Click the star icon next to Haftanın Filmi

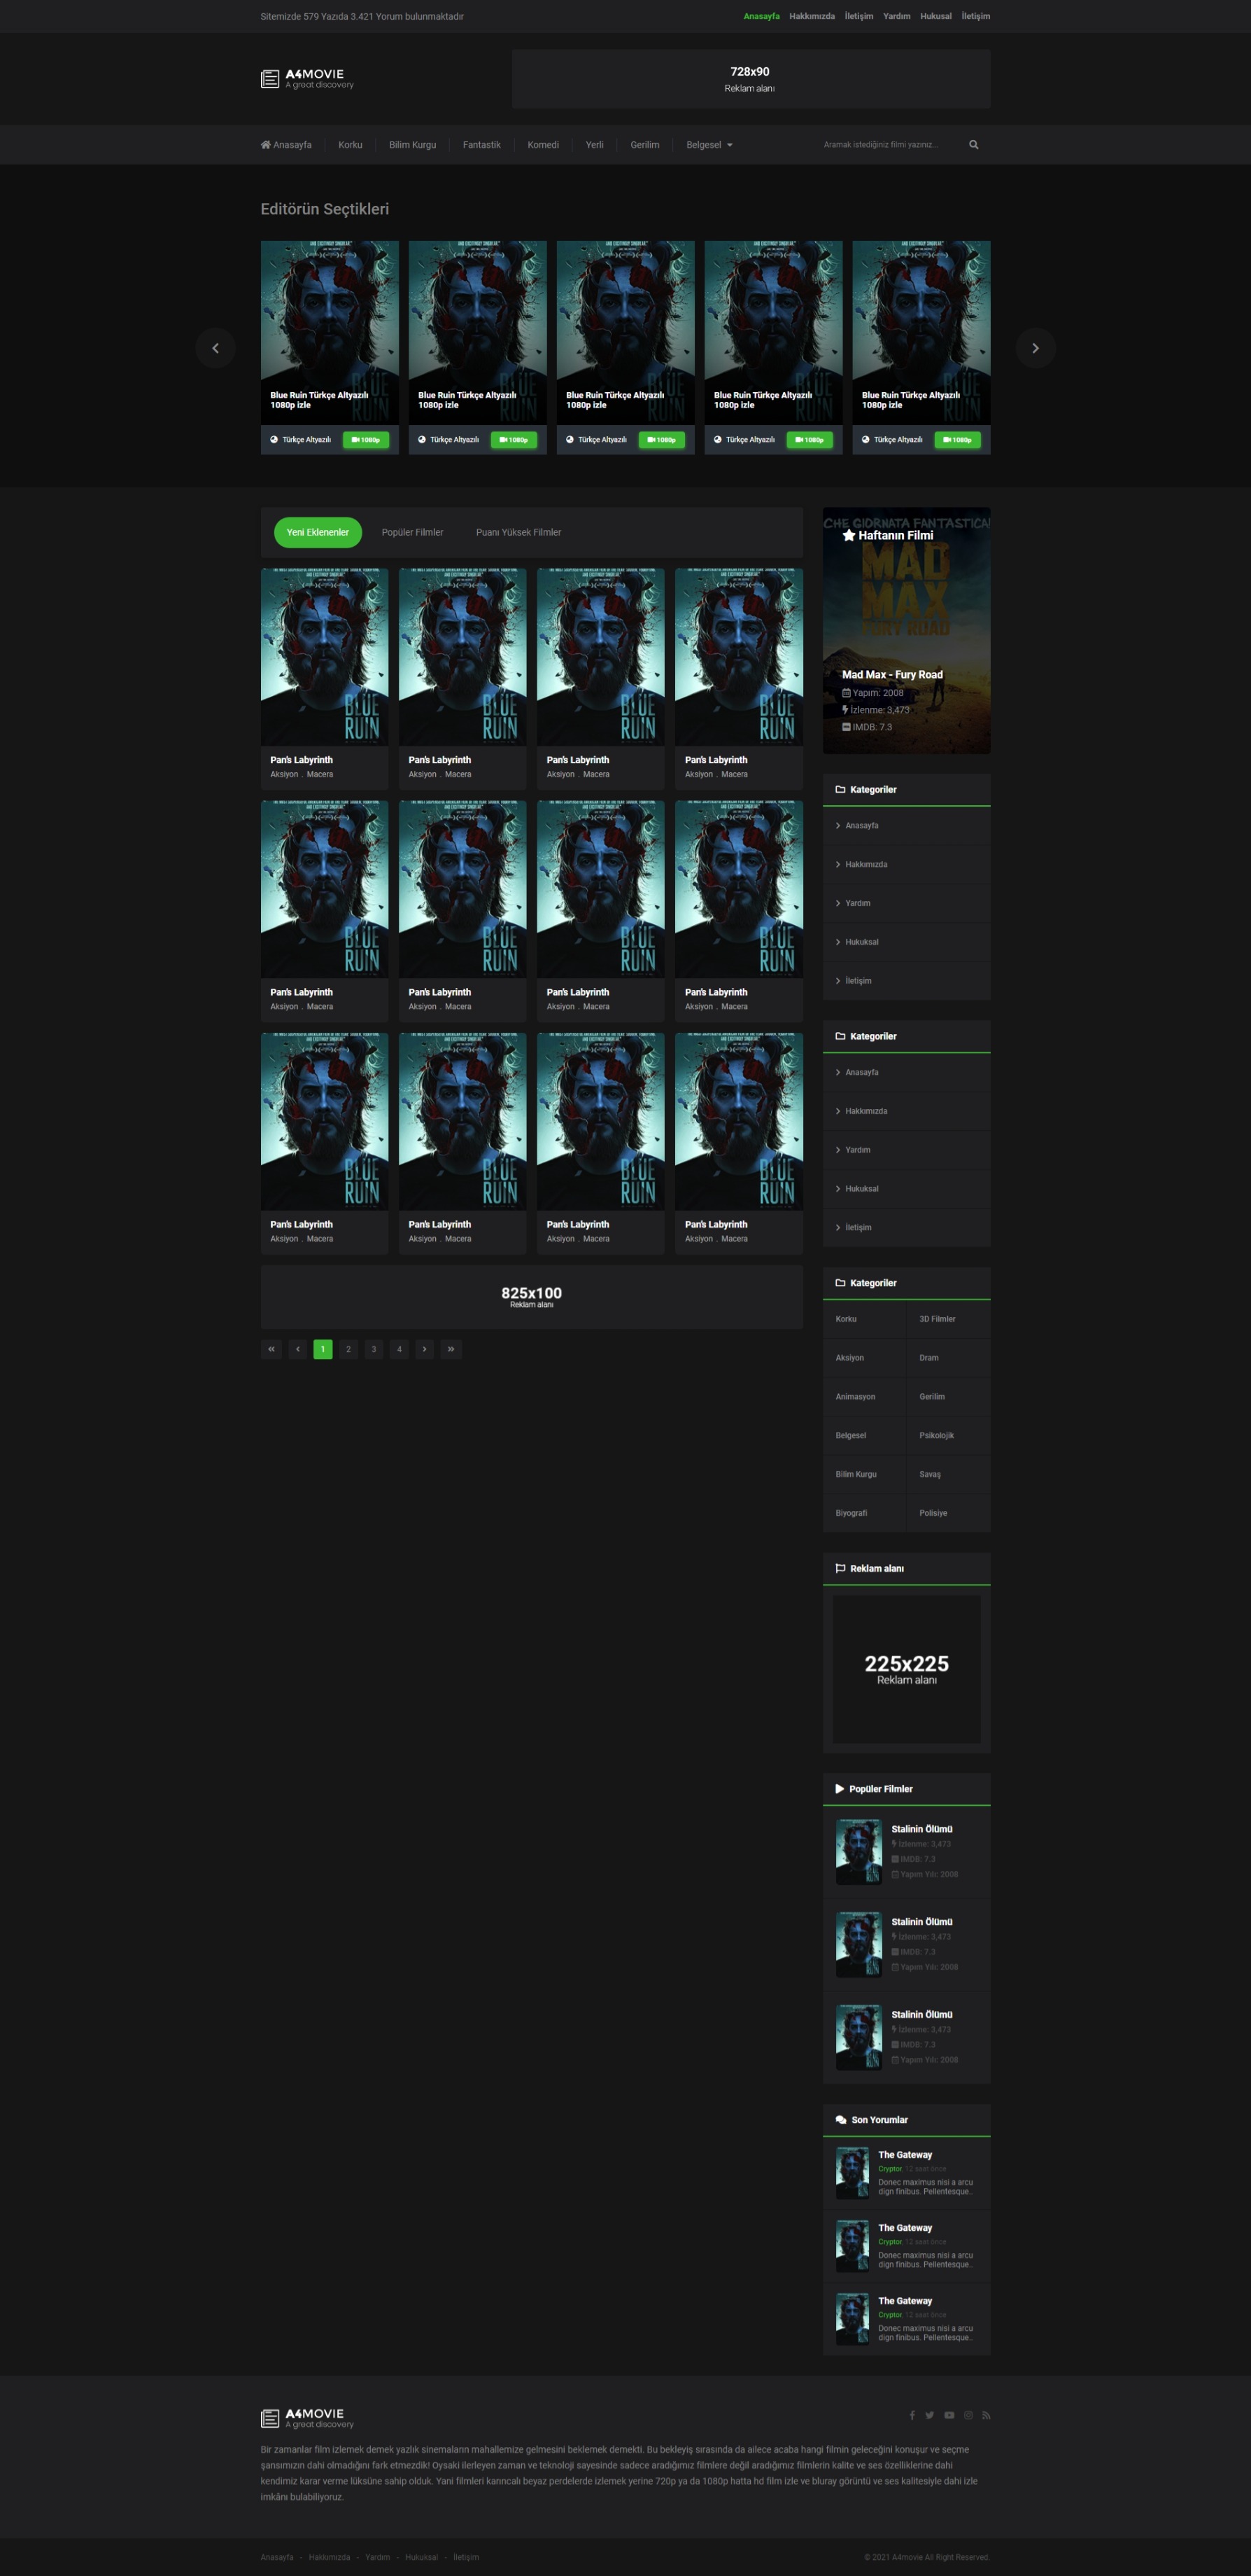[848, 535]
